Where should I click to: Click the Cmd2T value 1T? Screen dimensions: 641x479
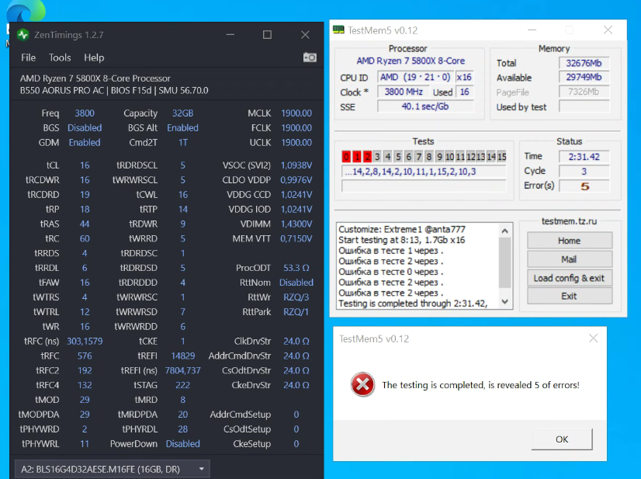pos(182,143)
